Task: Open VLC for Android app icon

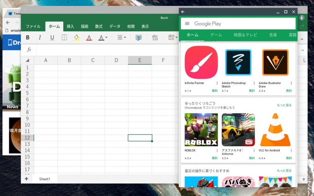Action: point(275,130)
